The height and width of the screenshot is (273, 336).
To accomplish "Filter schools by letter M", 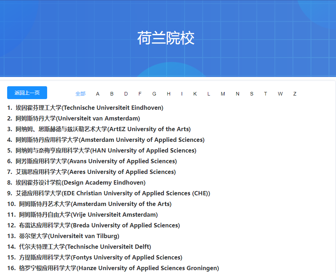I will pos(223,94).
